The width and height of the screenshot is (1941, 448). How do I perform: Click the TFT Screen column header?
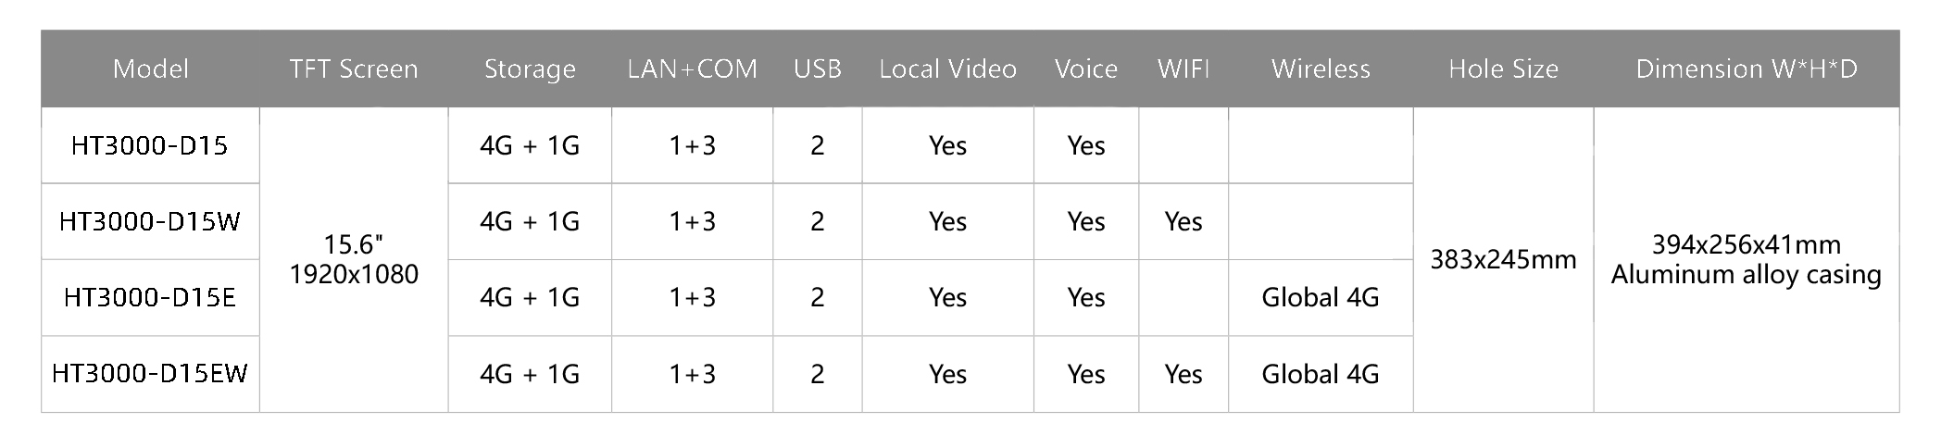tap(354, 68)
